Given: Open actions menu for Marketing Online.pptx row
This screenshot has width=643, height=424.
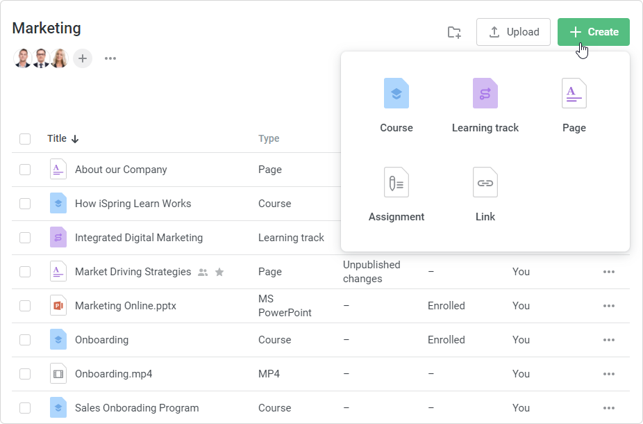Looking at the screenshot, I should [609, 306].
